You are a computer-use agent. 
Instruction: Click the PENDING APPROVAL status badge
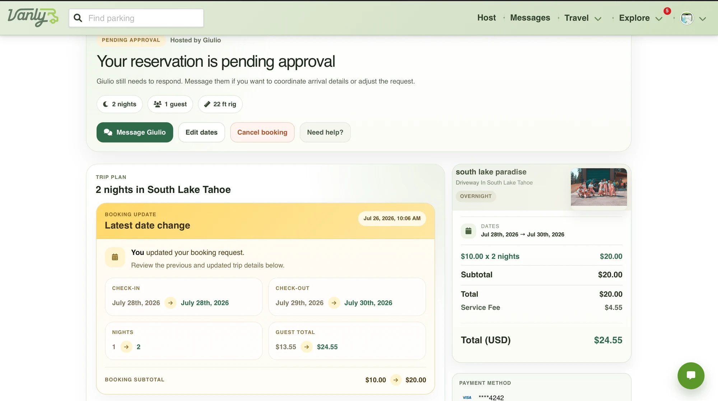131,40
